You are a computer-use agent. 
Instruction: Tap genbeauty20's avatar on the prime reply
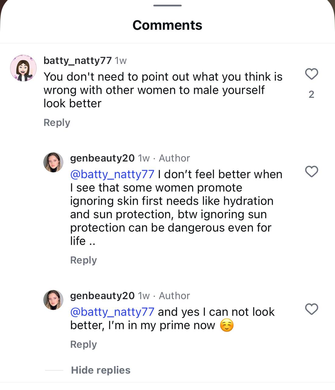[53, 300]
